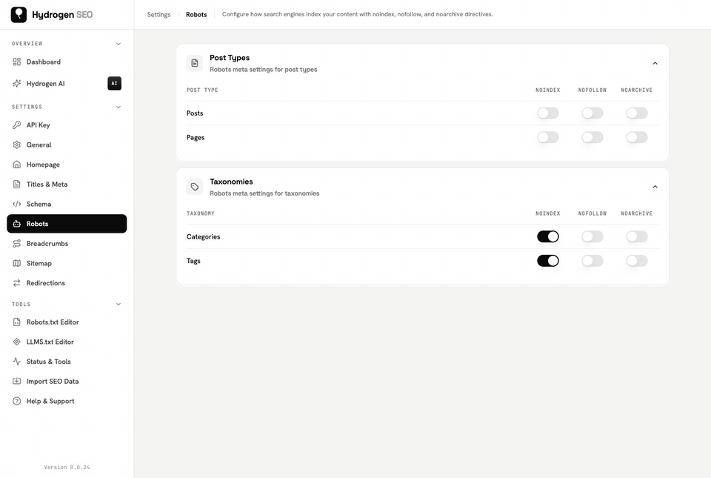
Task: Click the Sitemap map icon
Action: click(x=17, y=263)
